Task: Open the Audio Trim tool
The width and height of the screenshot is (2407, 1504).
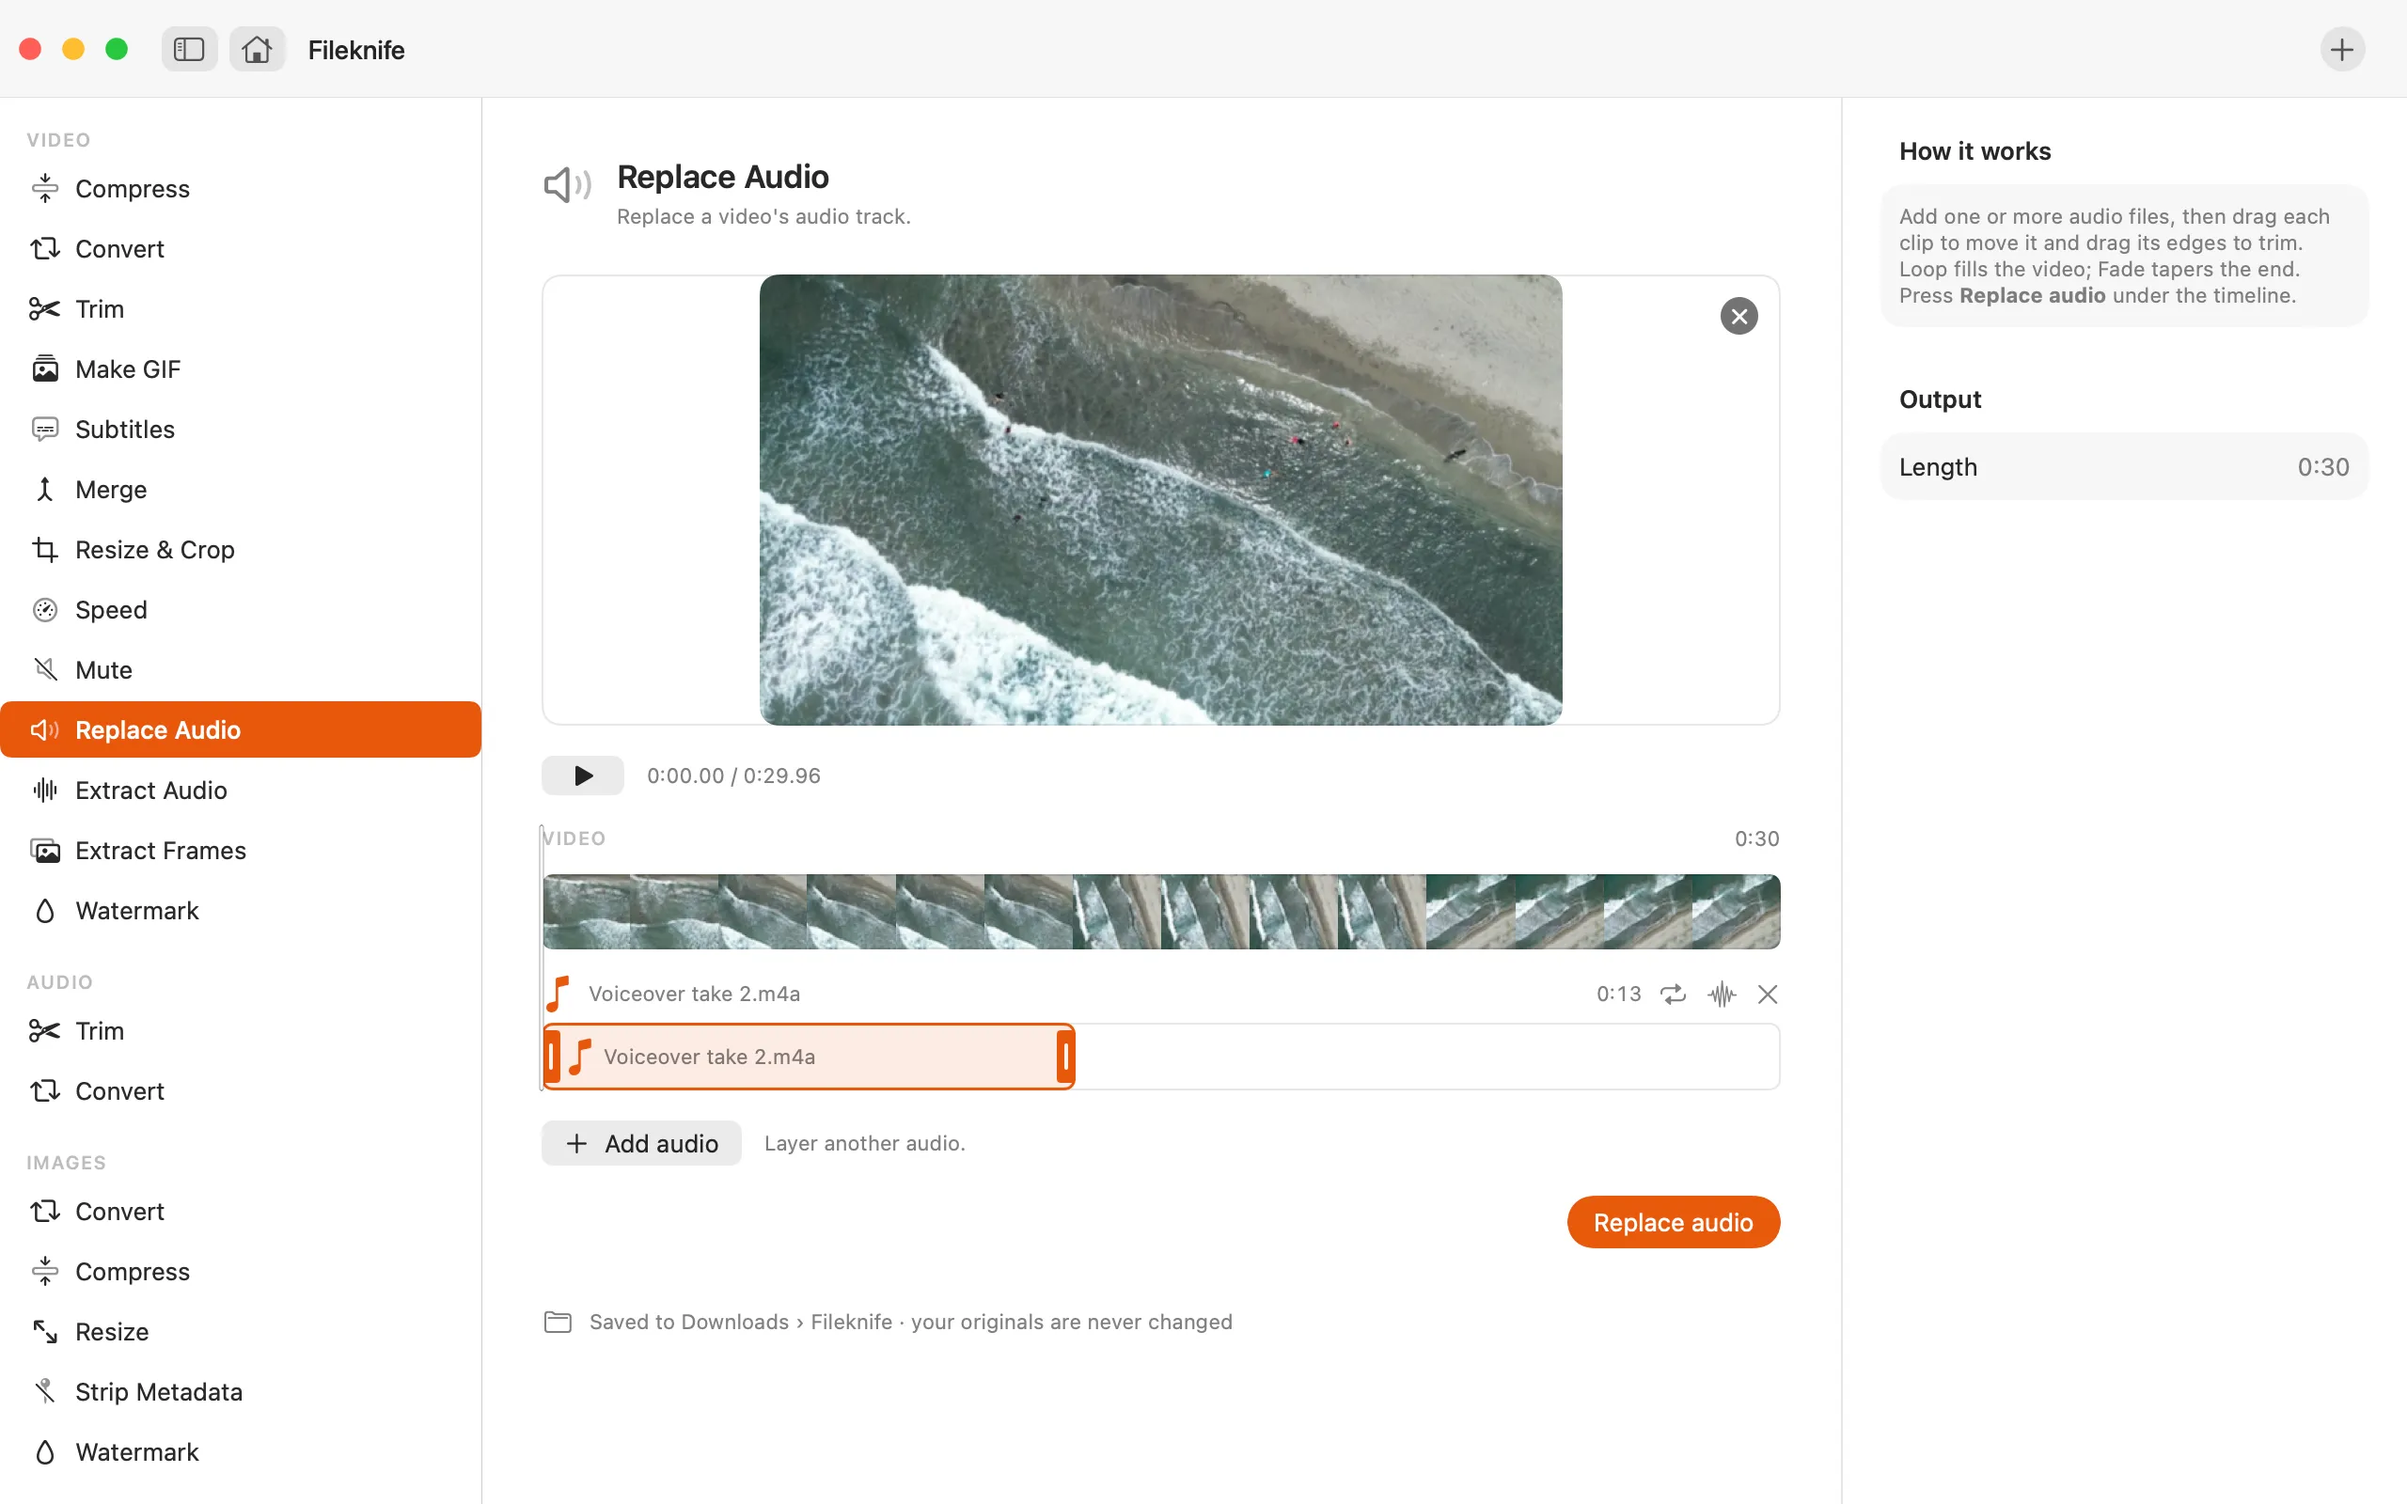Action: pyautogui.click(x=241, y=1030)
